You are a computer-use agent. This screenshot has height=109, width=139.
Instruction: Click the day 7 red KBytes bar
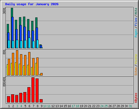[33, 90]
